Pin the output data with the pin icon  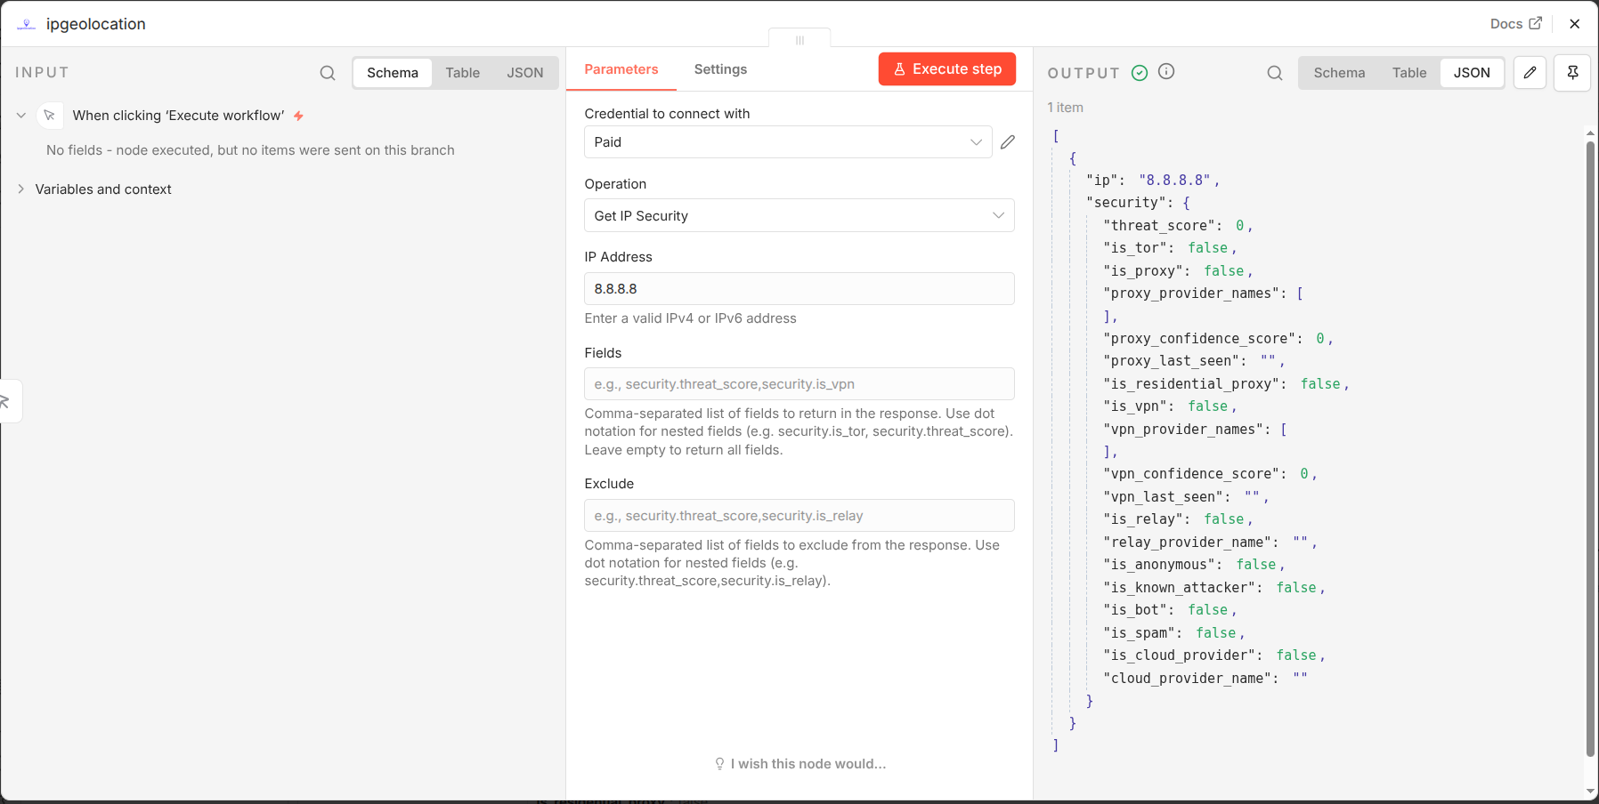pyautogui.click(x=1572, y=73)
